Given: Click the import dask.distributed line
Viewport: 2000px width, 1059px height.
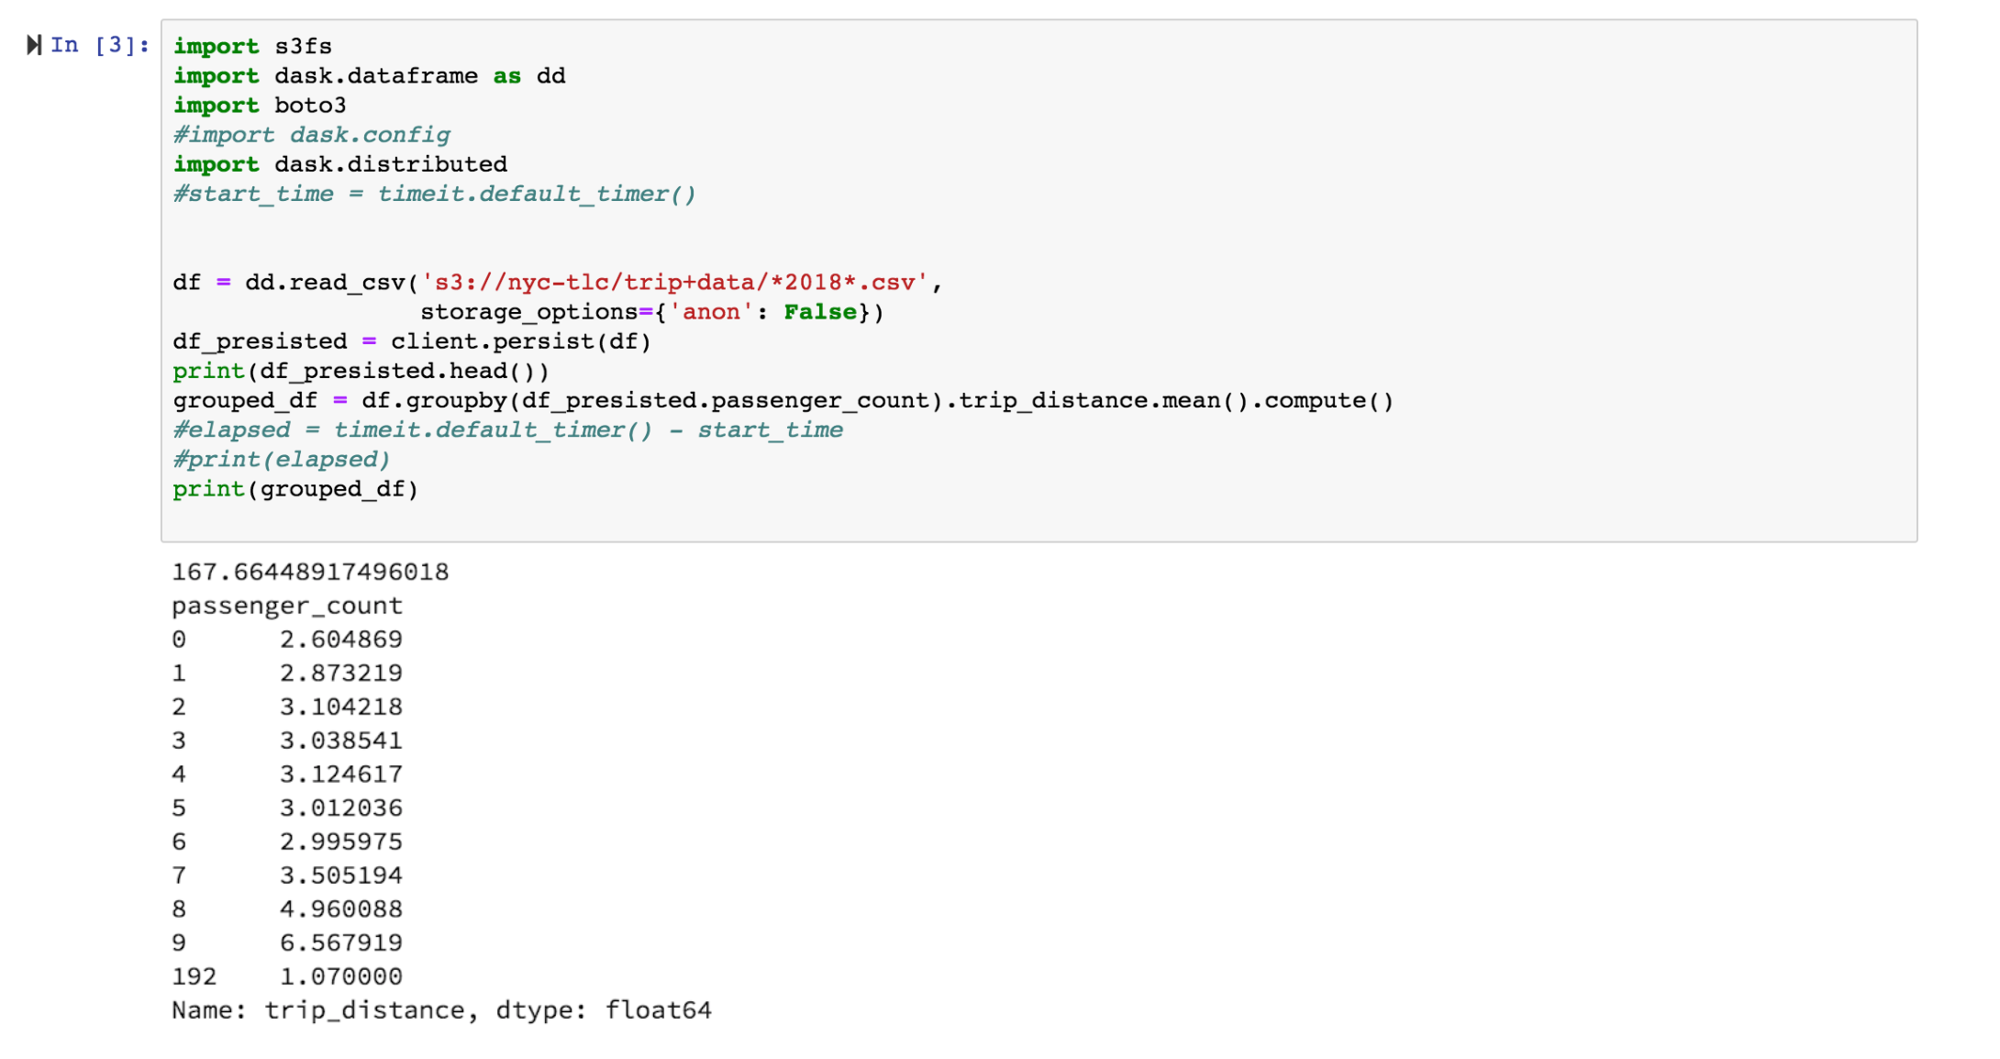Looking at the screenshot, I should [339, 164].
